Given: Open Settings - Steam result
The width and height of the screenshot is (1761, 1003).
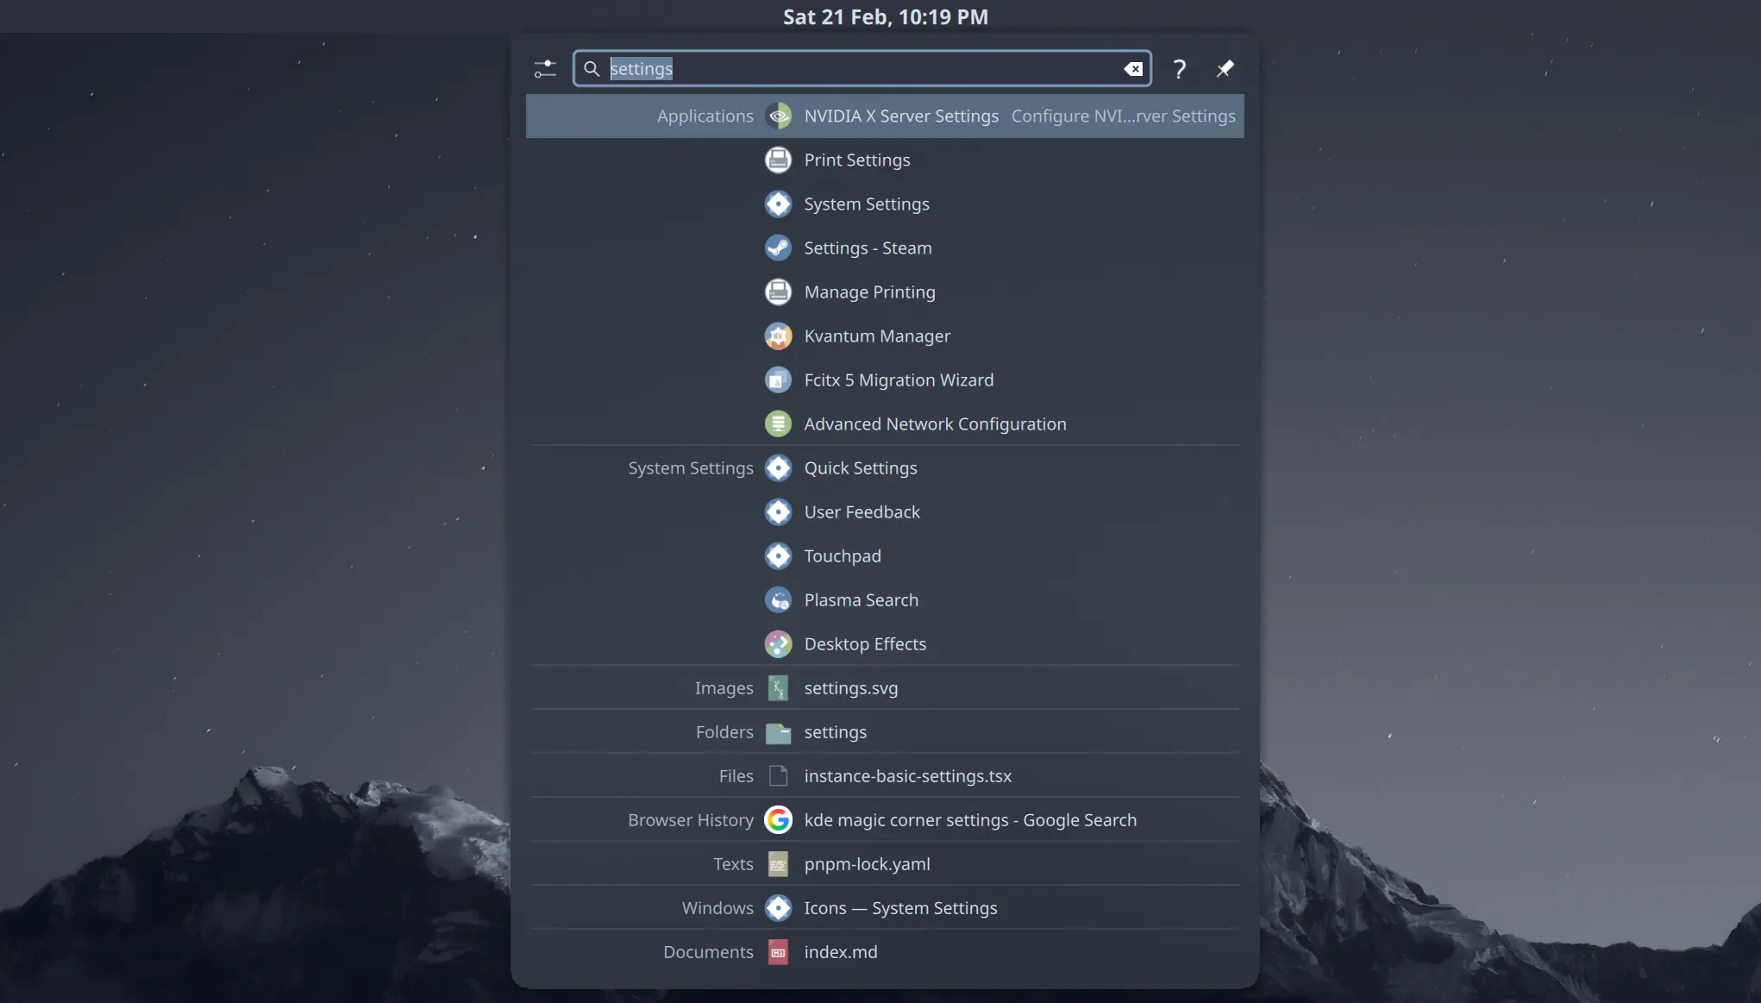Looking at the screenshot, I should [x=867, y=248].
